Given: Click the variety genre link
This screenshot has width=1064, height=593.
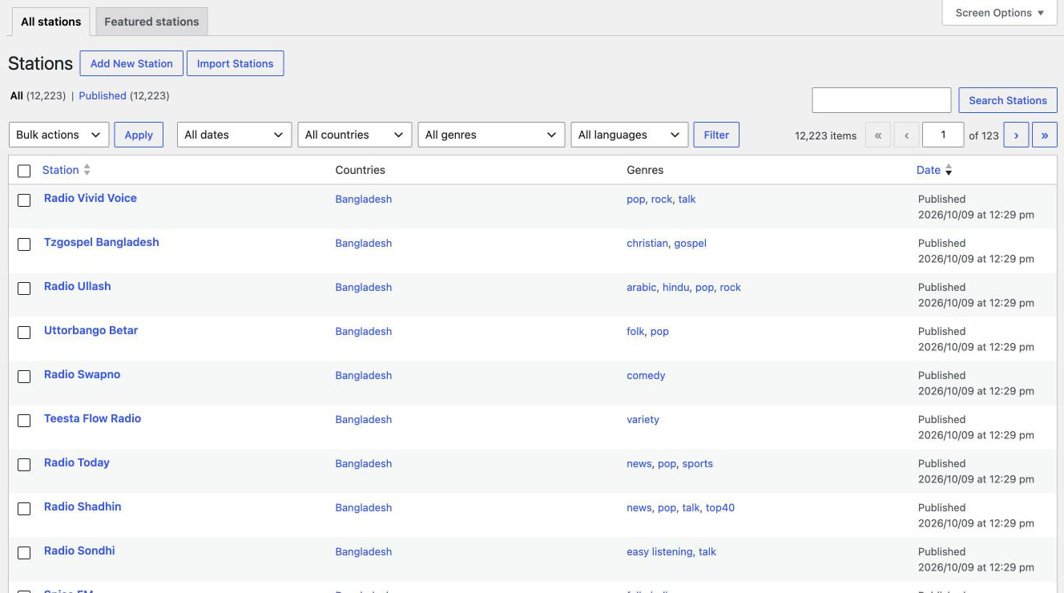Looking at the screenshot, I should click(643, 419).
